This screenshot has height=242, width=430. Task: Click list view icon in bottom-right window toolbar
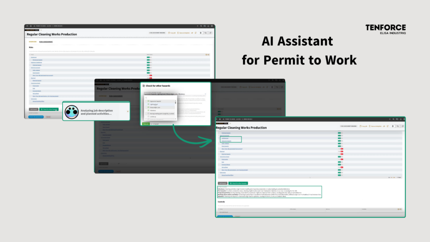coord(393,126)
